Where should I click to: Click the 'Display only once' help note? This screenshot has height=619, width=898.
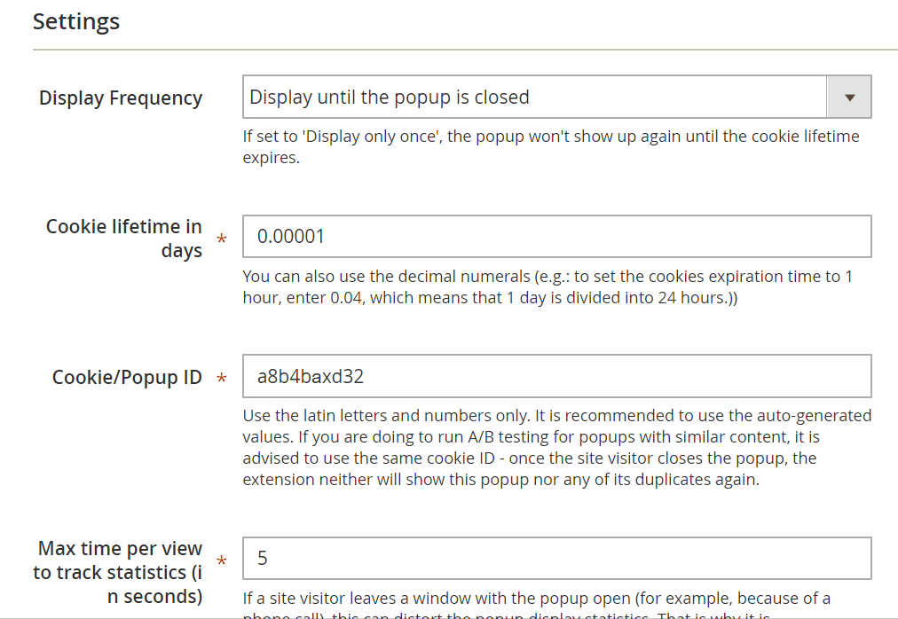coord(550,147)
